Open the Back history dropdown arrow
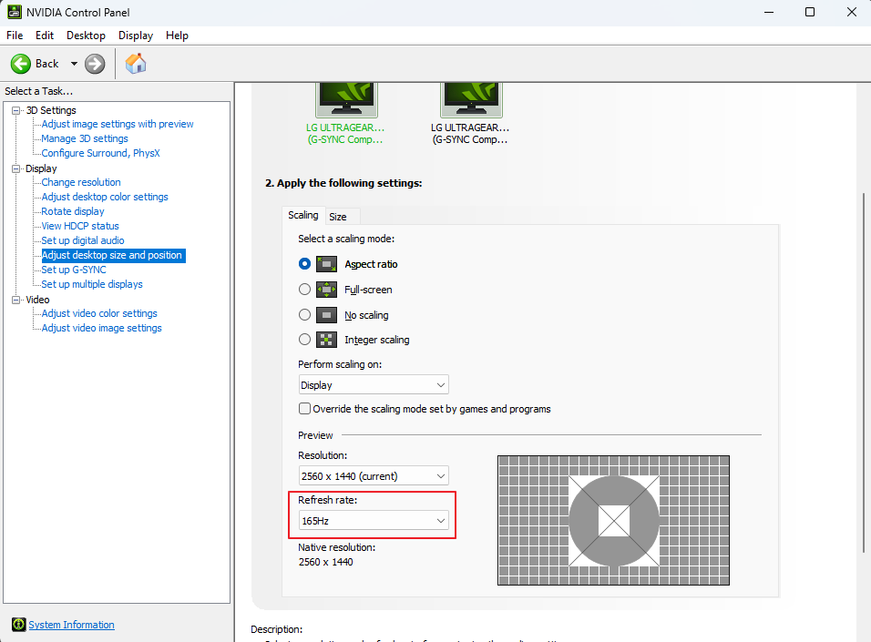Screen dimensions: 871x642 (x=74, y=64)
